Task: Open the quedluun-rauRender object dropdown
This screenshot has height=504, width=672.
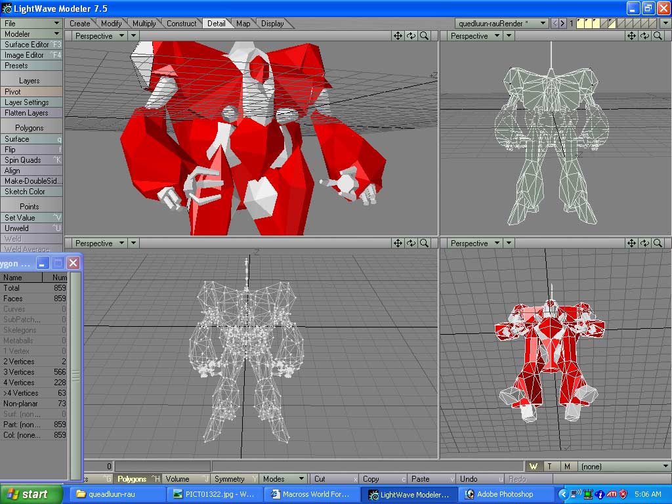Action: pos(502,23)
